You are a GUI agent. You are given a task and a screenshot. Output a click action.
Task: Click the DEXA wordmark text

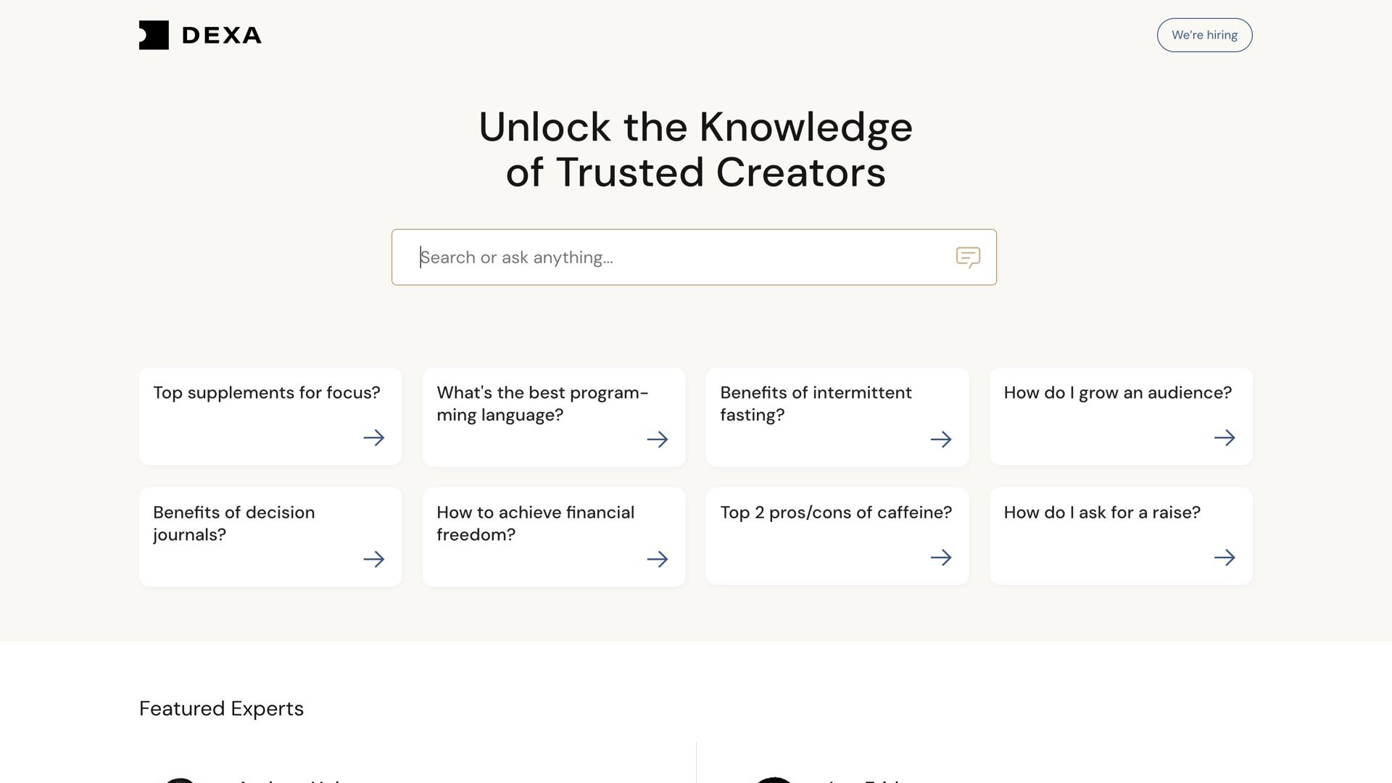pos(222,36)
